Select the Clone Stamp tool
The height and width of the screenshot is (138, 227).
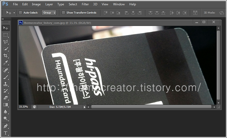click(6, 84)
